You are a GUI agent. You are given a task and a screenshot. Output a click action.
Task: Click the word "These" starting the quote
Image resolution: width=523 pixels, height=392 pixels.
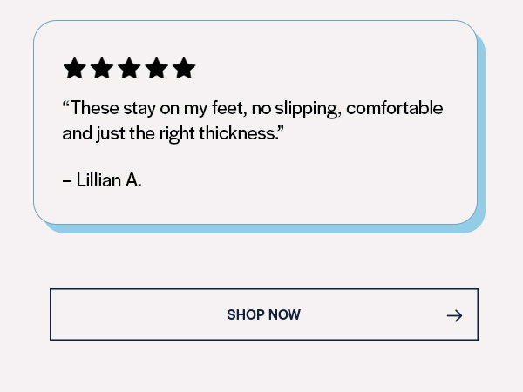(95, 108)
